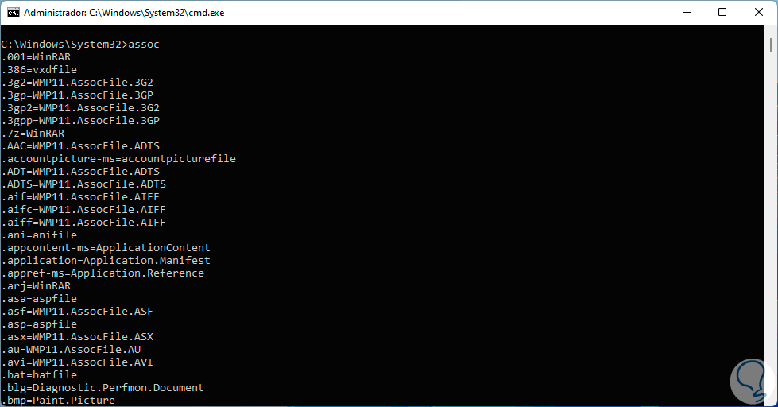Screen dimensions: 778x407
Task: Click the Administrador window title text
Action: (x=124, y=13)
